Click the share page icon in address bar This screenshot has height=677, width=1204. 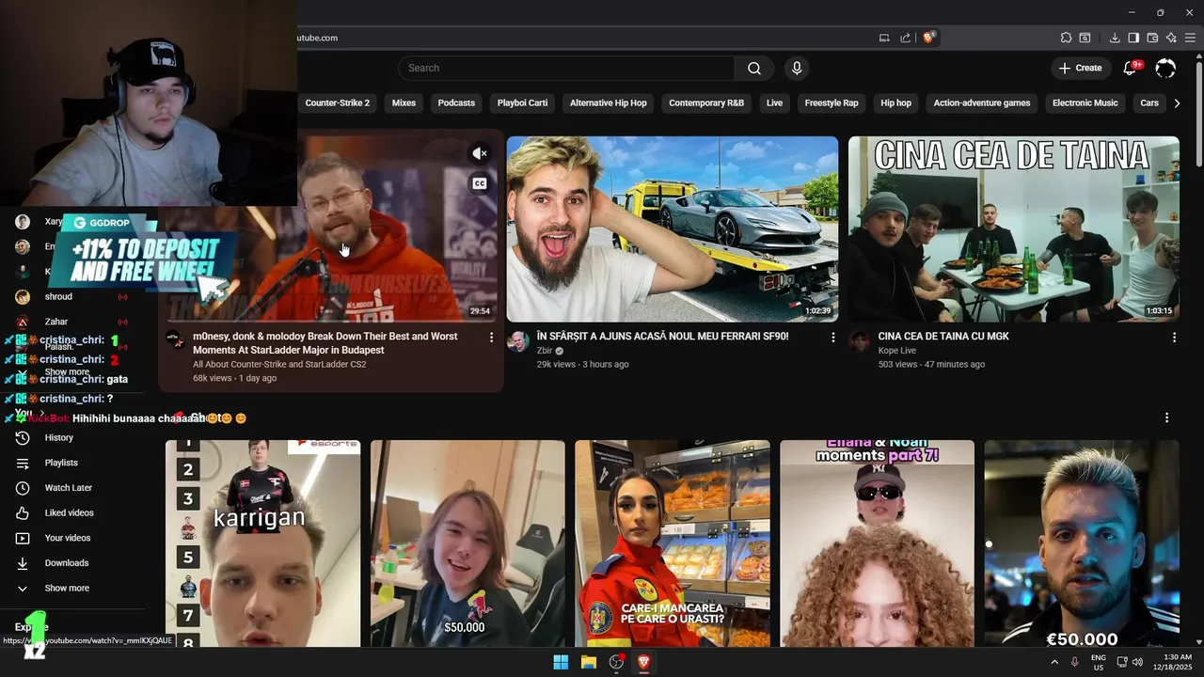906,38
